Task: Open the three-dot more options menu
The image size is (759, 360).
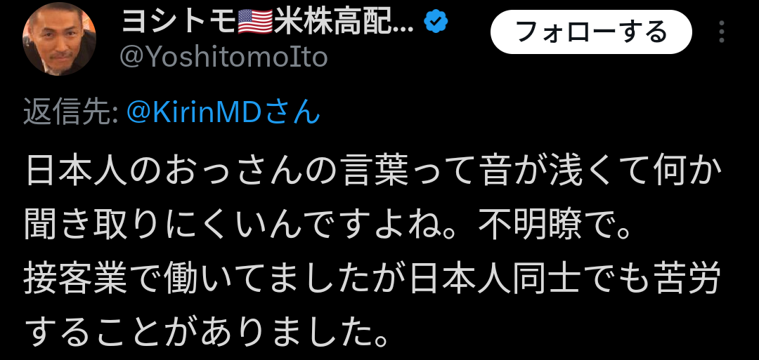Action: click(721, 32)
